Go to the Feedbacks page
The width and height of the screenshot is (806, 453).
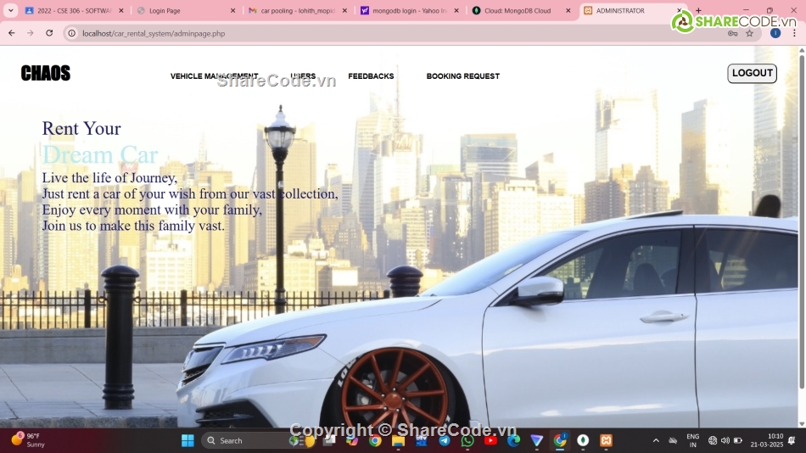click(371, 76)
